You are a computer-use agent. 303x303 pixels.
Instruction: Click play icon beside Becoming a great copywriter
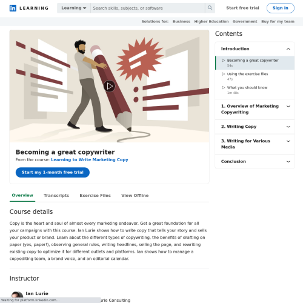coord(223,60)
